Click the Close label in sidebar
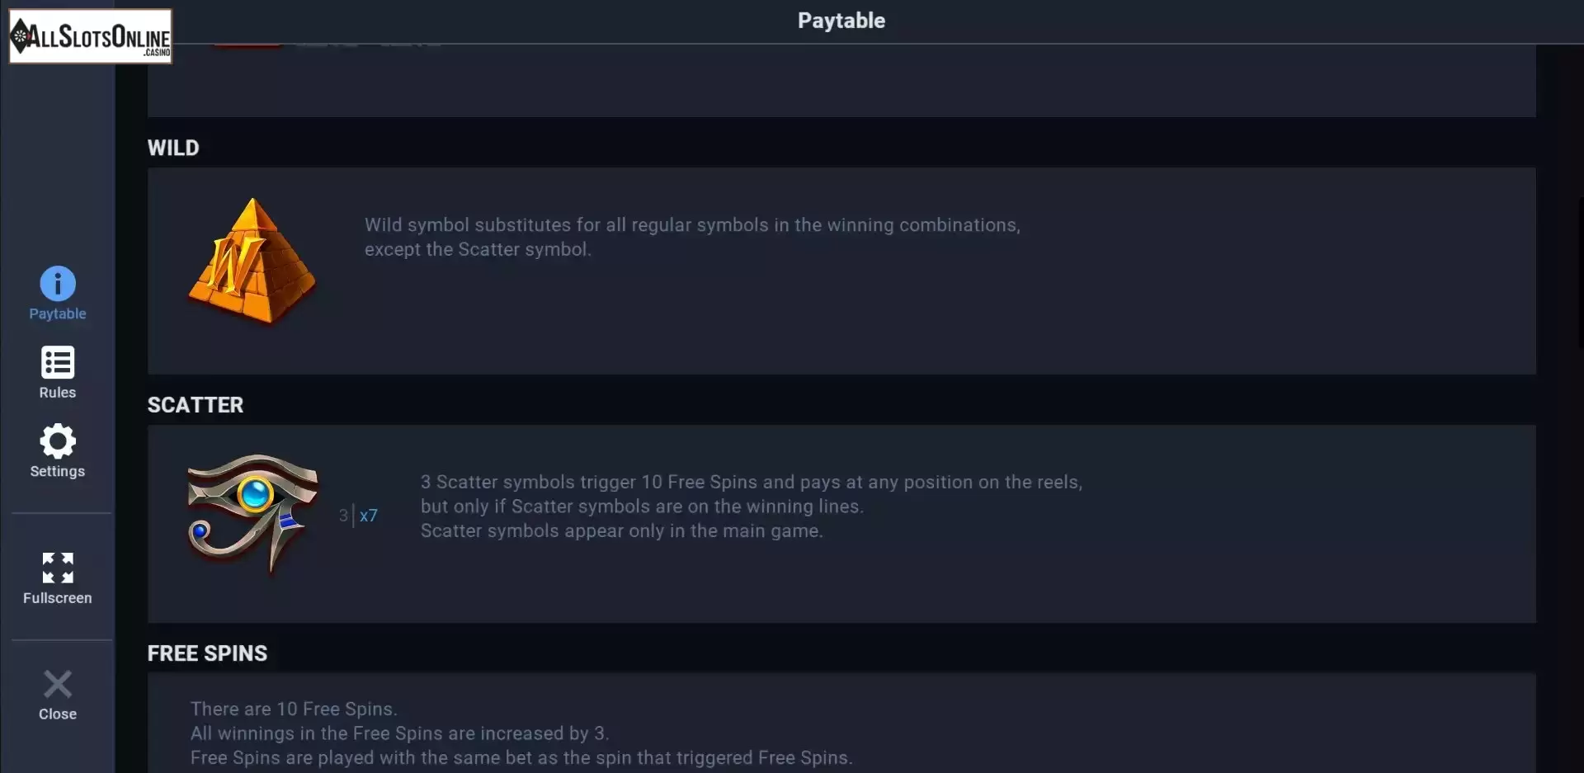This screenshot has height=773, width=1584. (x=58, y=714)
